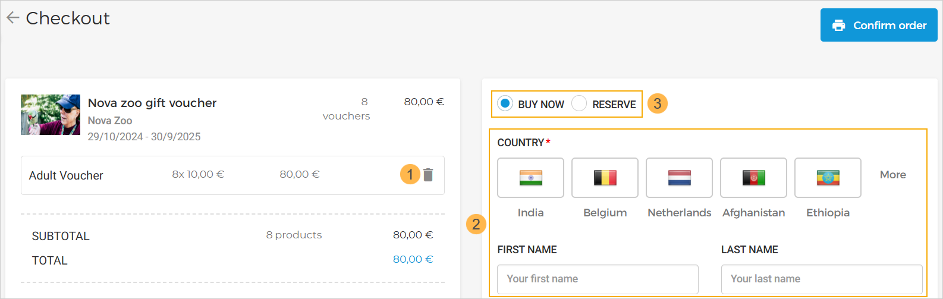Viewport: 943px width, 299px height.
Task: Click the printer icon in Confirm order
Action: coord(839,26)
